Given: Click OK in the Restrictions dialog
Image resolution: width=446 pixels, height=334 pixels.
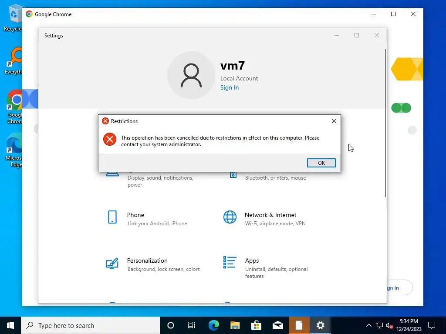Looking at the screenshot, I should pos(321,163).
